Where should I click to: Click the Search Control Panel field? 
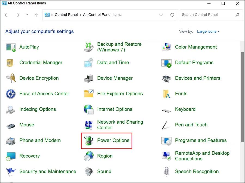(x=207, y=15)
